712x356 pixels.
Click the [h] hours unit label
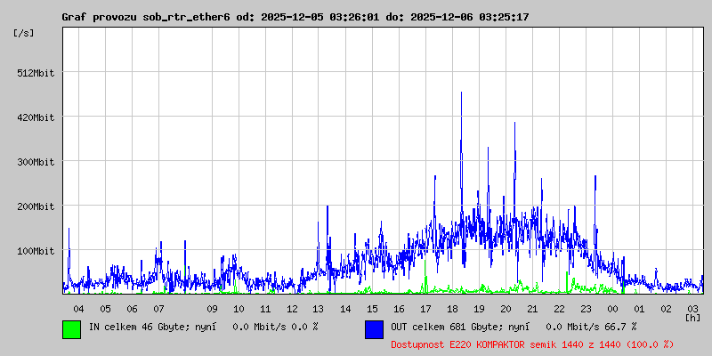point(692,317)
